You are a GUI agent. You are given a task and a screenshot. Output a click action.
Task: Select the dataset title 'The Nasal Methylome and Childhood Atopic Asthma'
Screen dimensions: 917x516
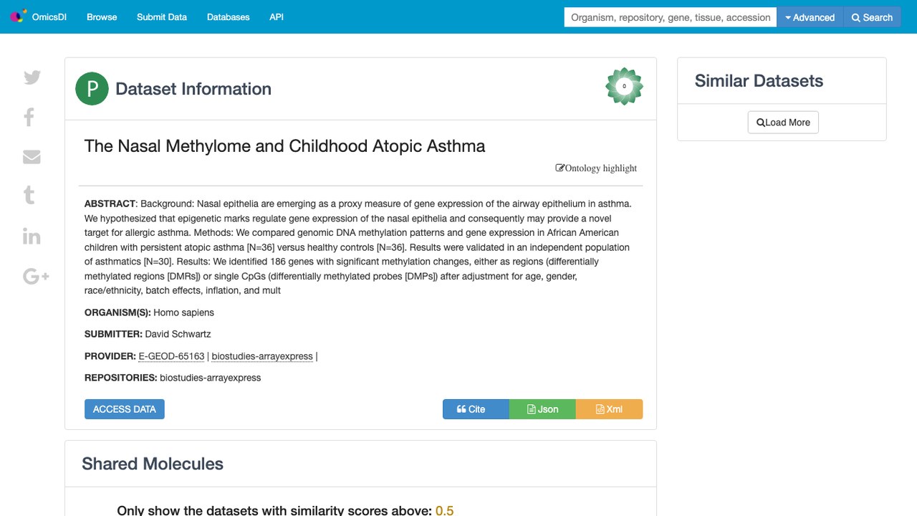coord(284,146)
